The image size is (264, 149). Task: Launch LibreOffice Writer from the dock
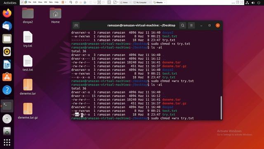pos(7,65)
